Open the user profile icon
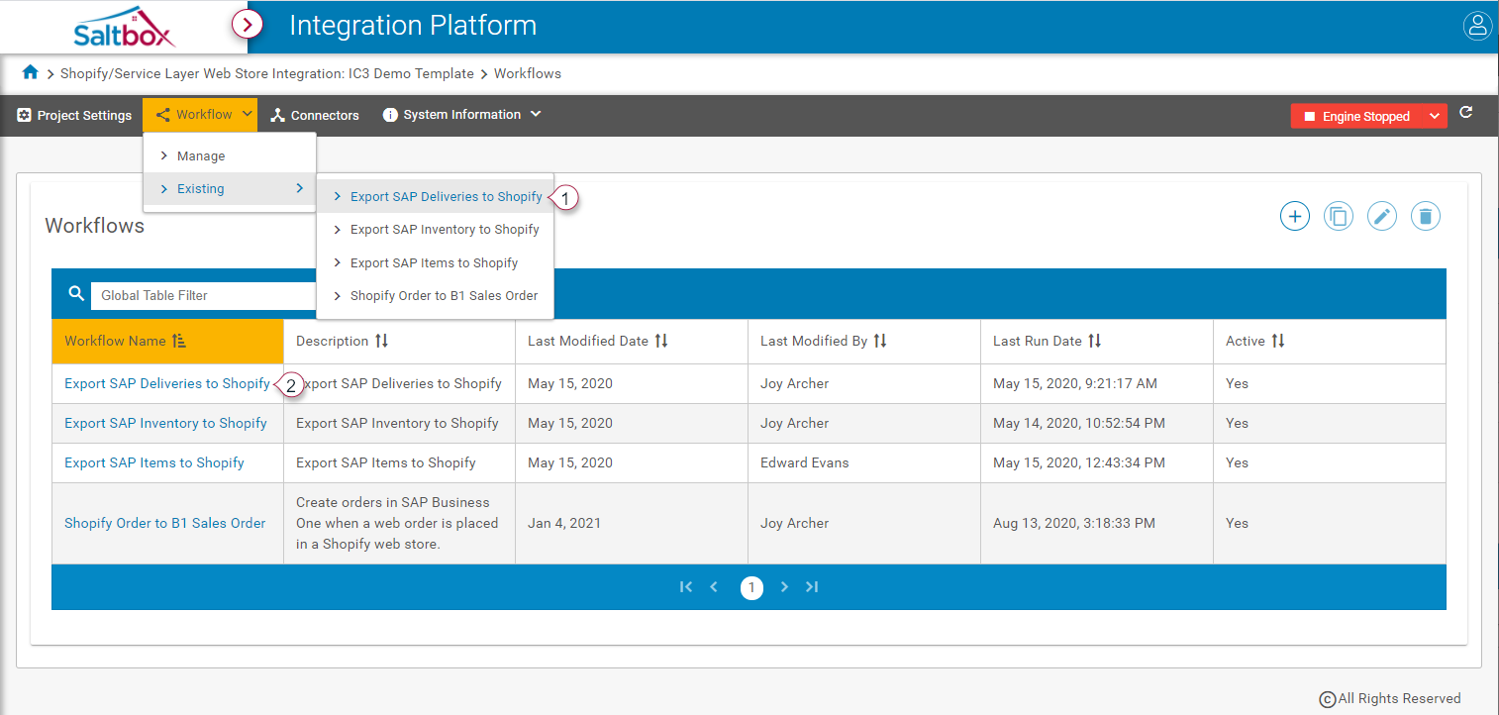Image resolution: width=1499 pixels, height=715 pixels. pyautogui.click(x=1477, y=26)
